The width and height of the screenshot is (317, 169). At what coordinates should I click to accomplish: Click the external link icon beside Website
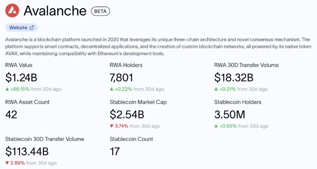pos(32,28)
